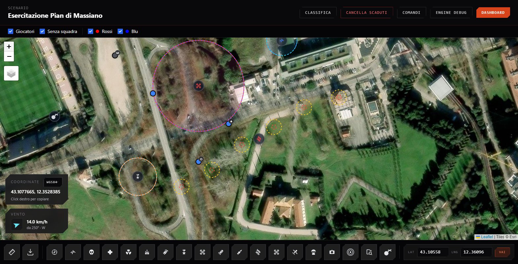Select the ruler measurement tool
518x264 pixels.
click(12, 252)
